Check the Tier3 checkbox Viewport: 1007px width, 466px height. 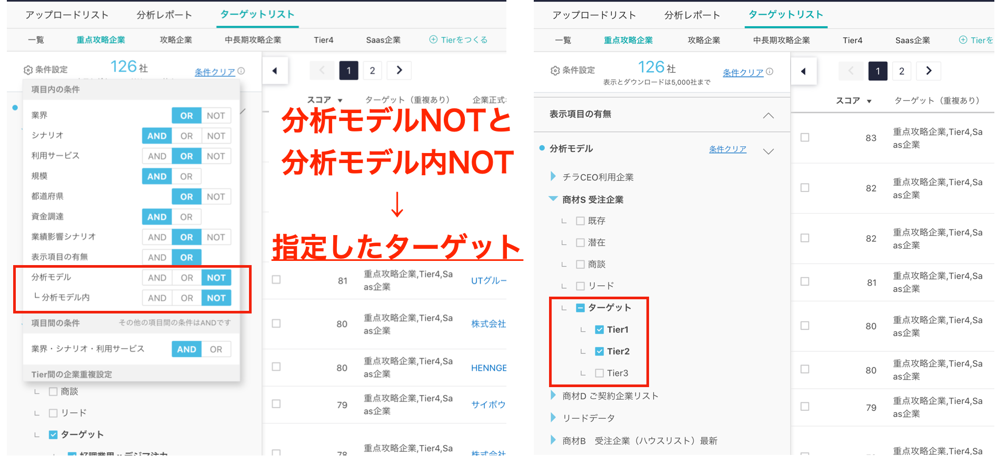click(599, 373)
